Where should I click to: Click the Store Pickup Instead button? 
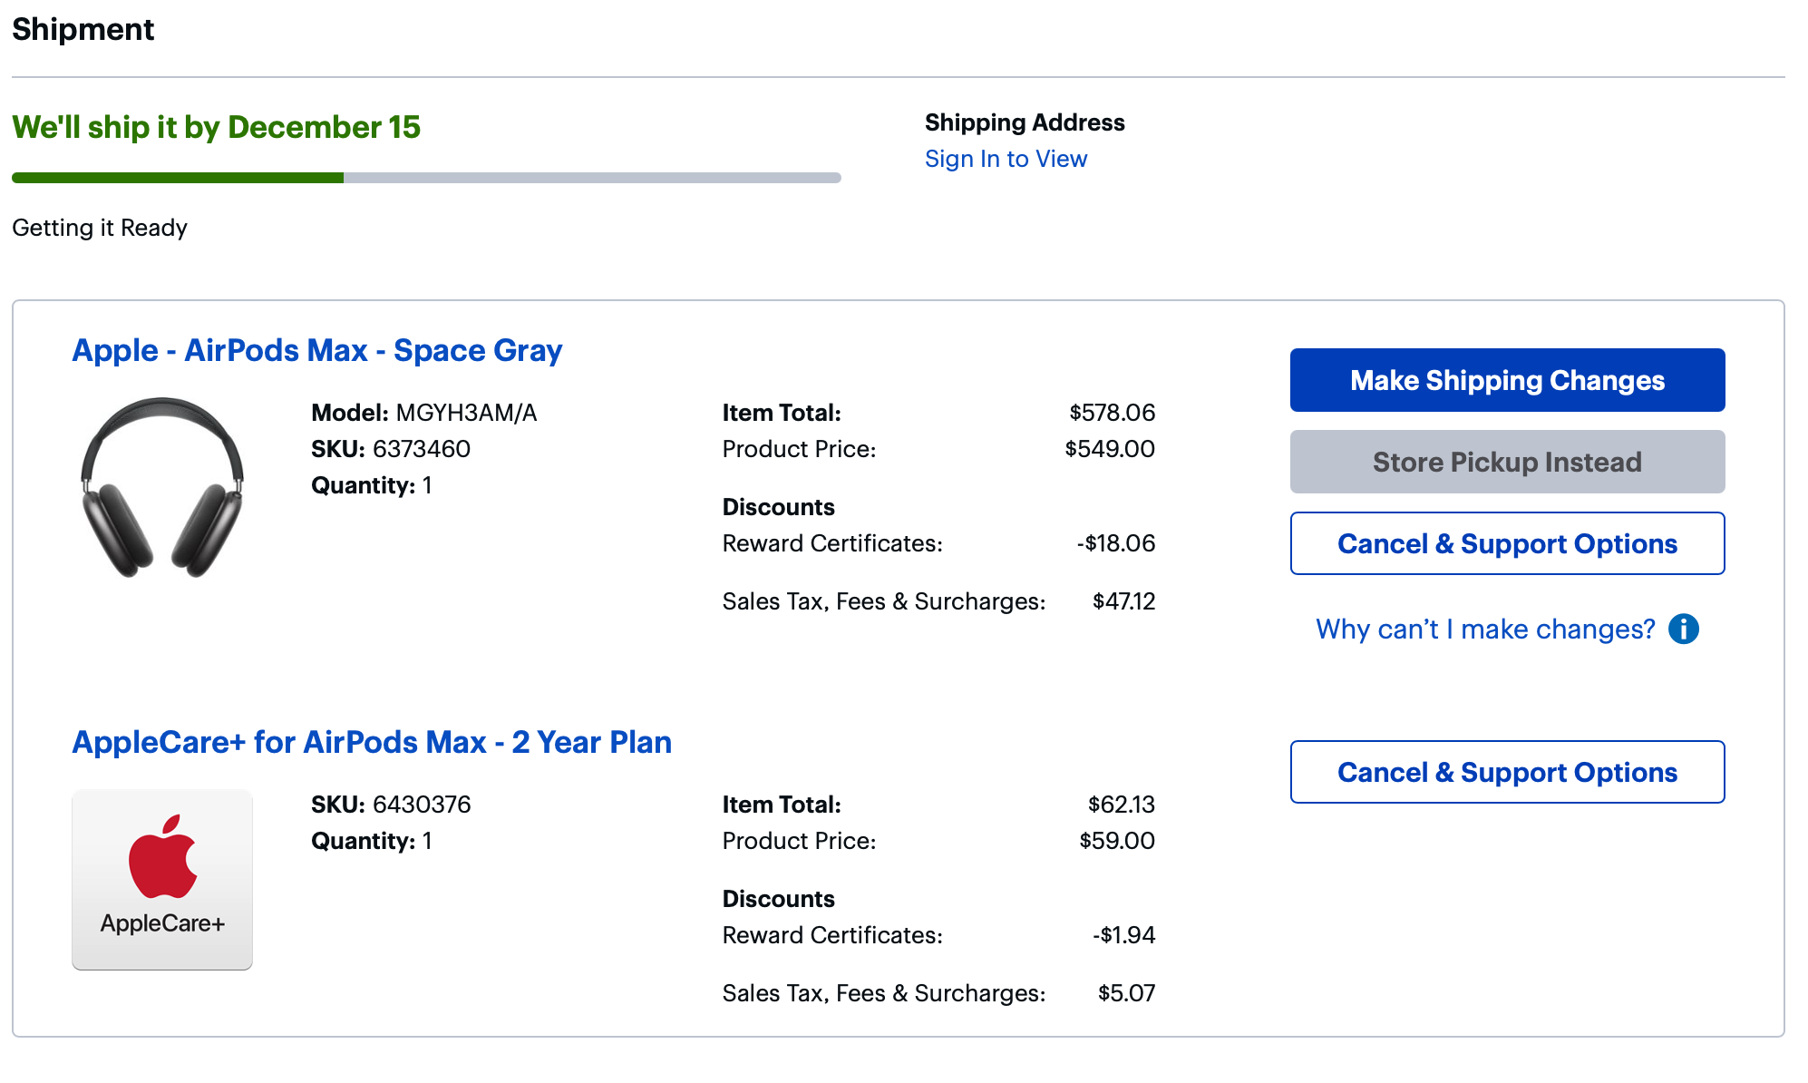click(1507, 462)
